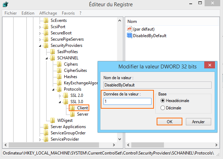The image size is (223, 159).
Task: Click the ScEvents folder icon
Action: tap(46, 20)
